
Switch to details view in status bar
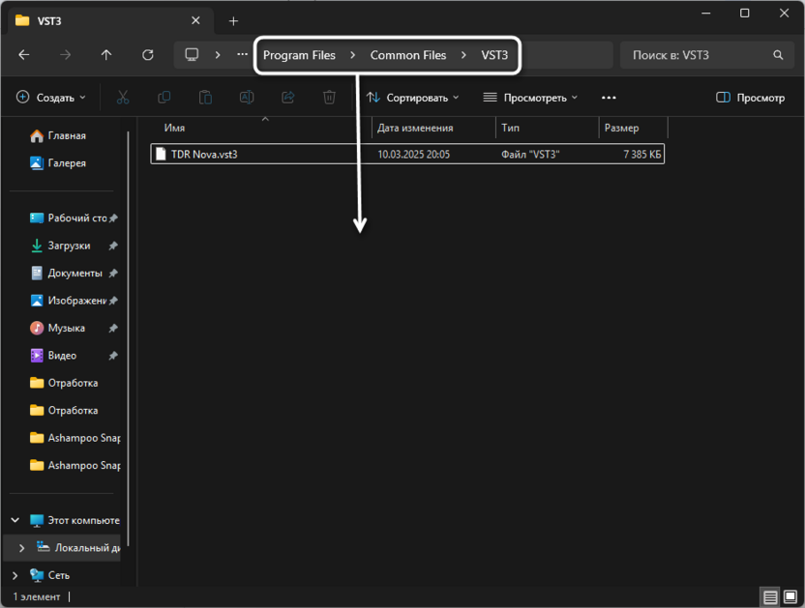(770, 597)
